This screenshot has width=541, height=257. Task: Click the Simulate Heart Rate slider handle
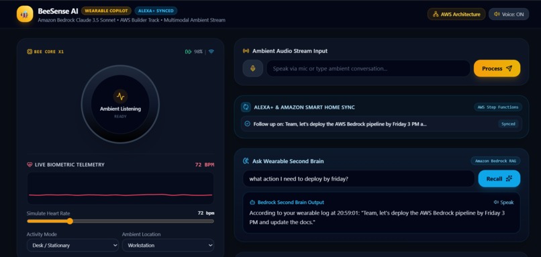pyautogui.click(x=70, y=221)
